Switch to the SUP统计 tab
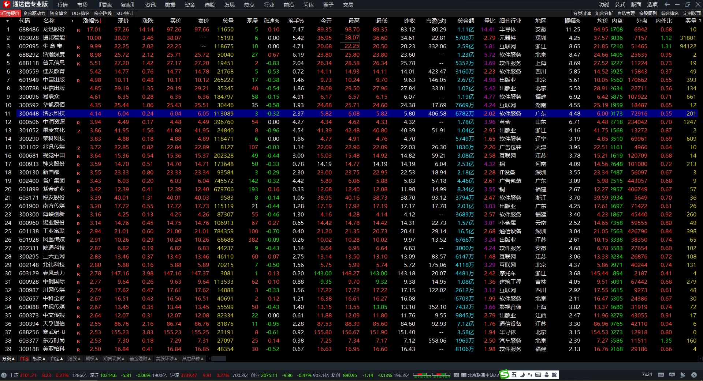The image size is (703, 381). coord(125,14)
